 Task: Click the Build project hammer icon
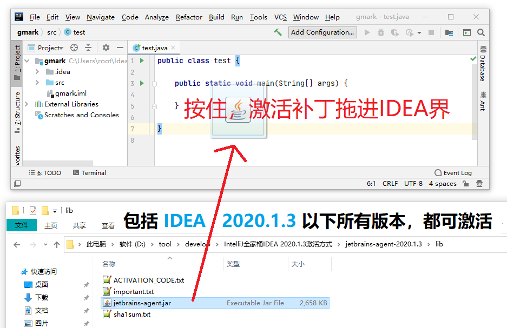pyautogui.click(x=278, y=32)
